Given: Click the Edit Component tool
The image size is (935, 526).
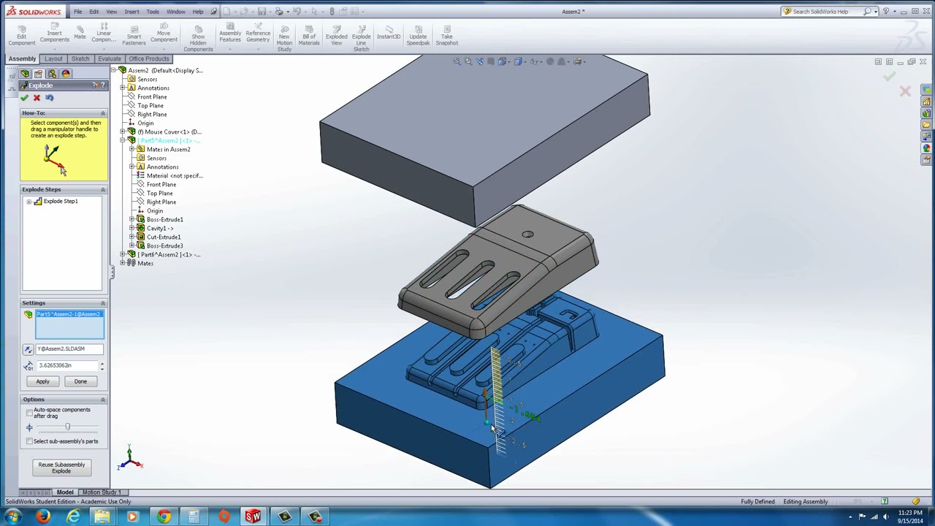Looking at the screenshot, I should [21, 36].
